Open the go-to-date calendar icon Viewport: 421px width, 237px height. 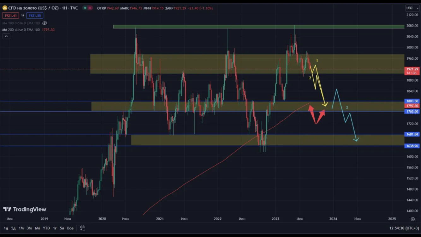point(83,228)
